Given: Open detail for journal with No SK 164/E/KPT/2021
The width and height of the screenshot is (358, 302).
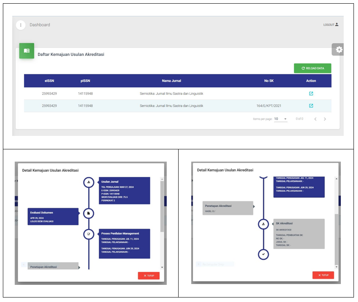Looking at the screenshot, I should [311, 106].
